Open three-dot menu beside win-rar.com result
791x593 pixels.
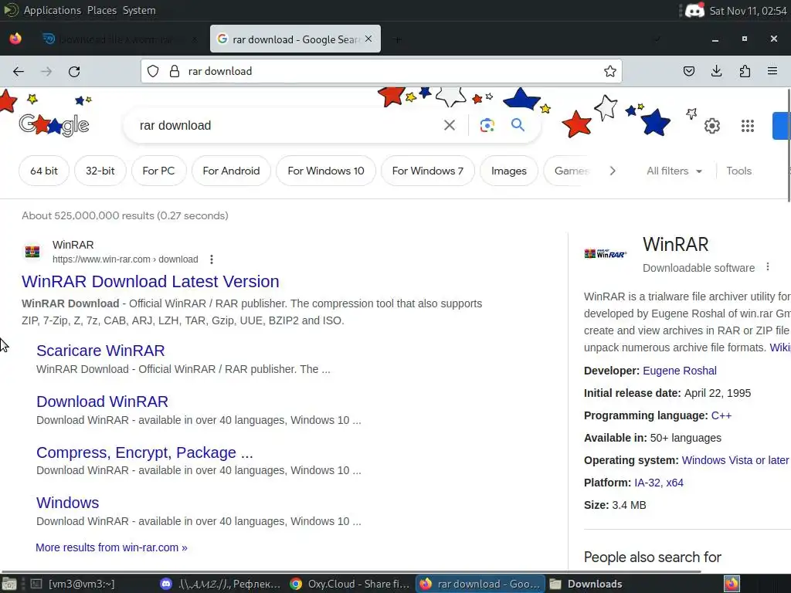[212, 259]
